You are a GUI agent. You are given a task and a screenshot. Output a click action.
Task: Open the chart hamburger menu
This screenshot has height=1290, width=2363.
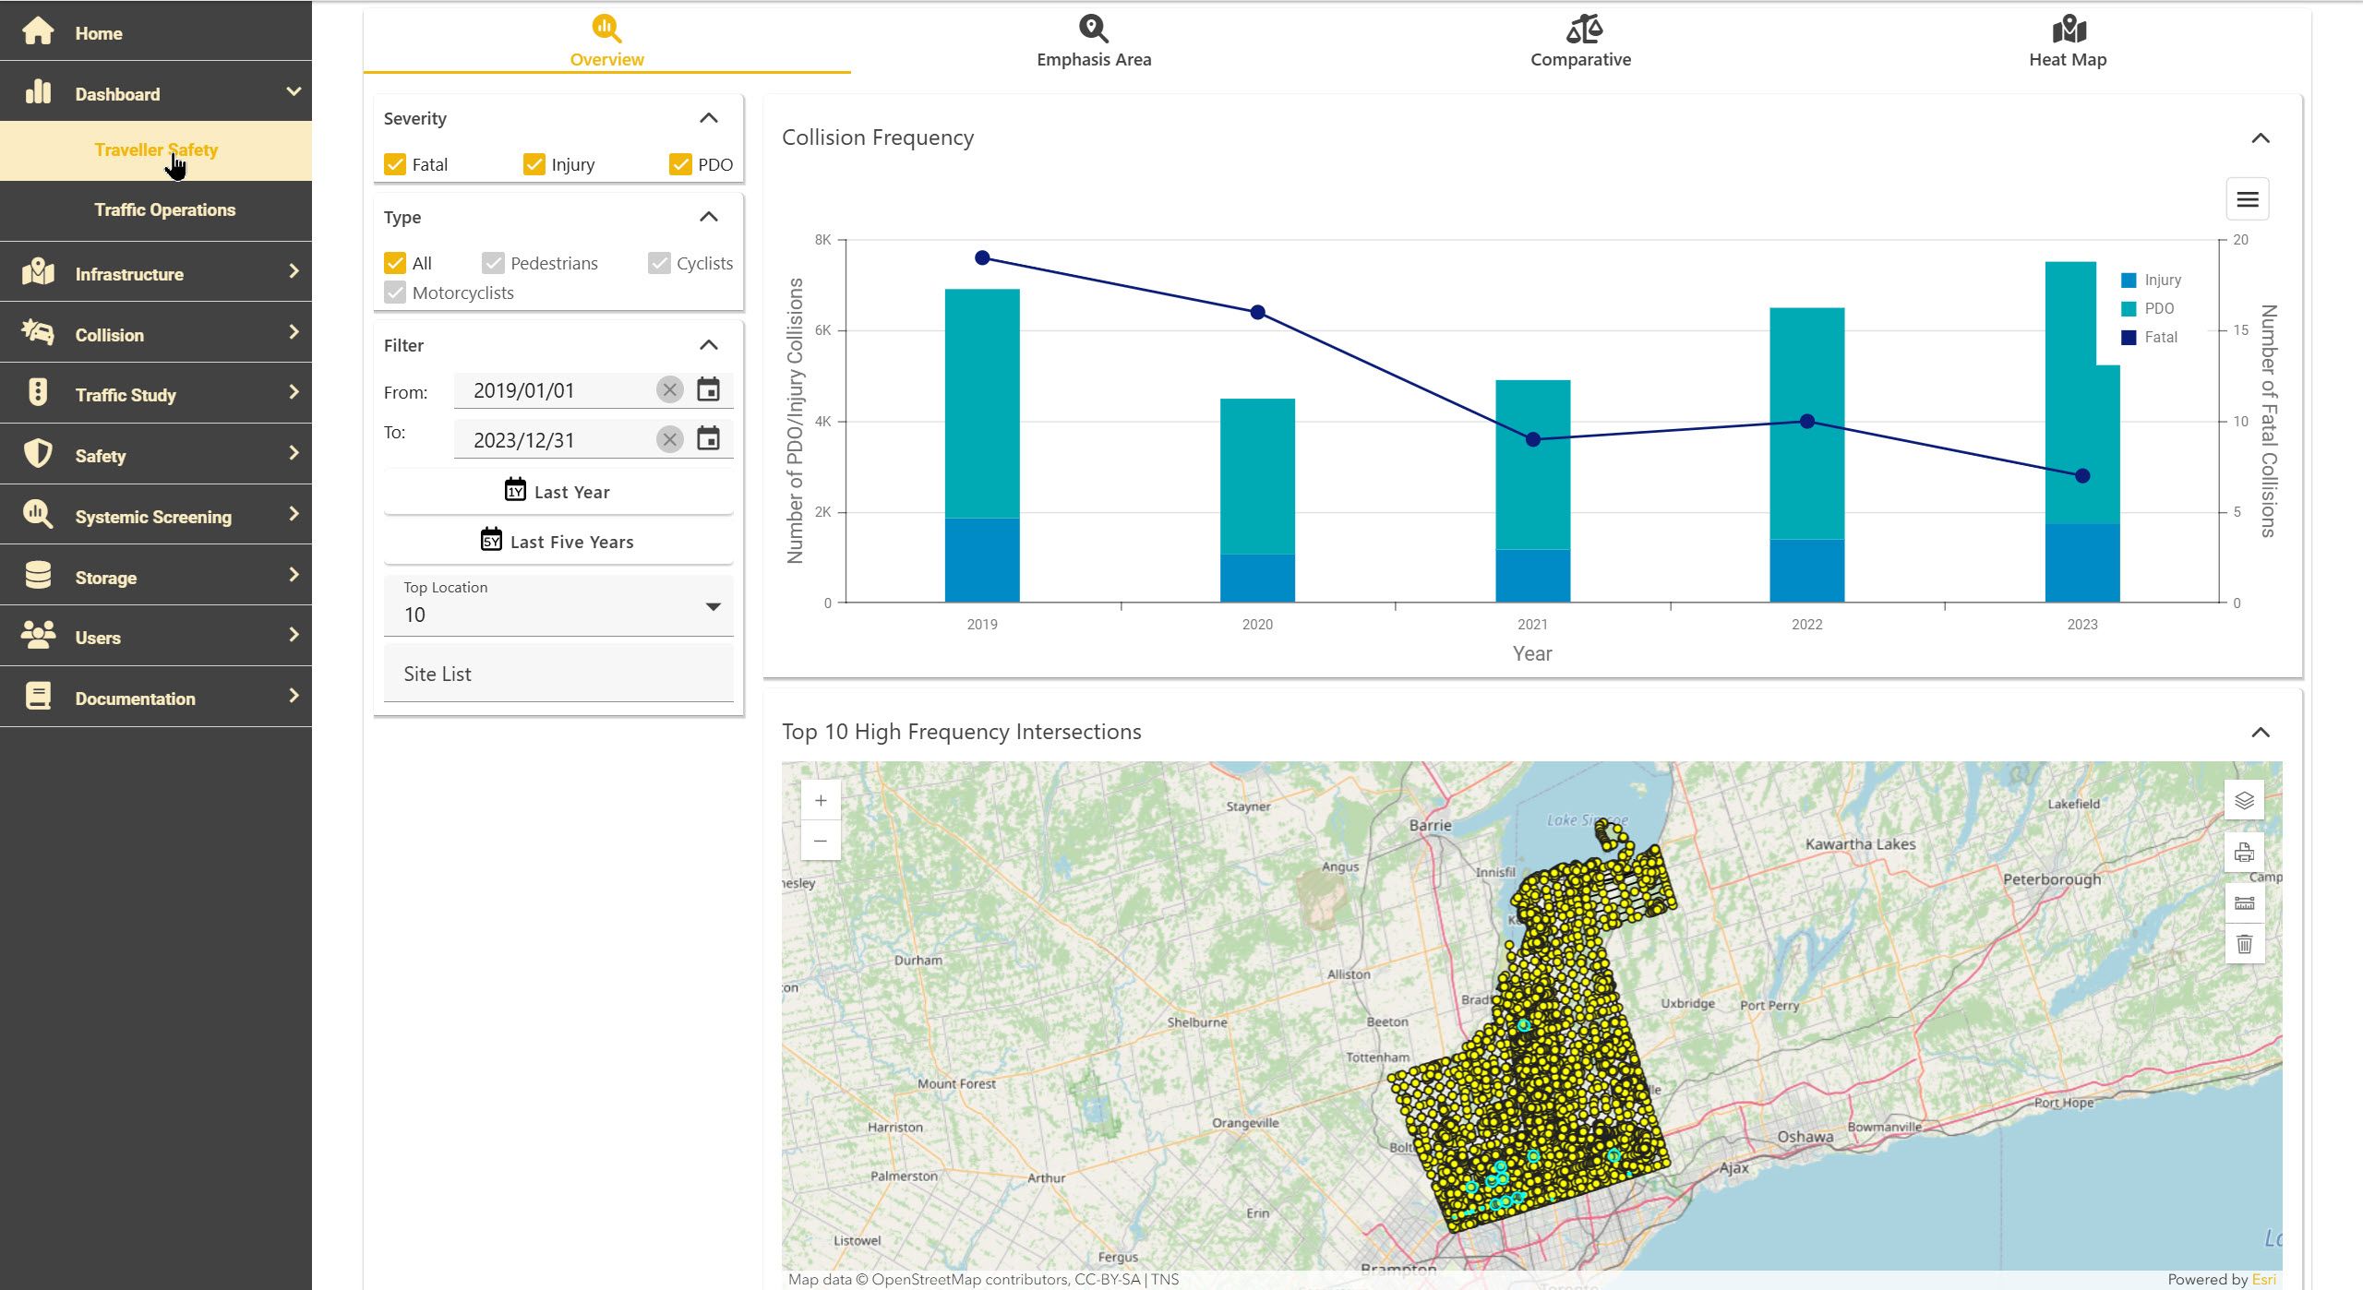(x=2247, y=199)
